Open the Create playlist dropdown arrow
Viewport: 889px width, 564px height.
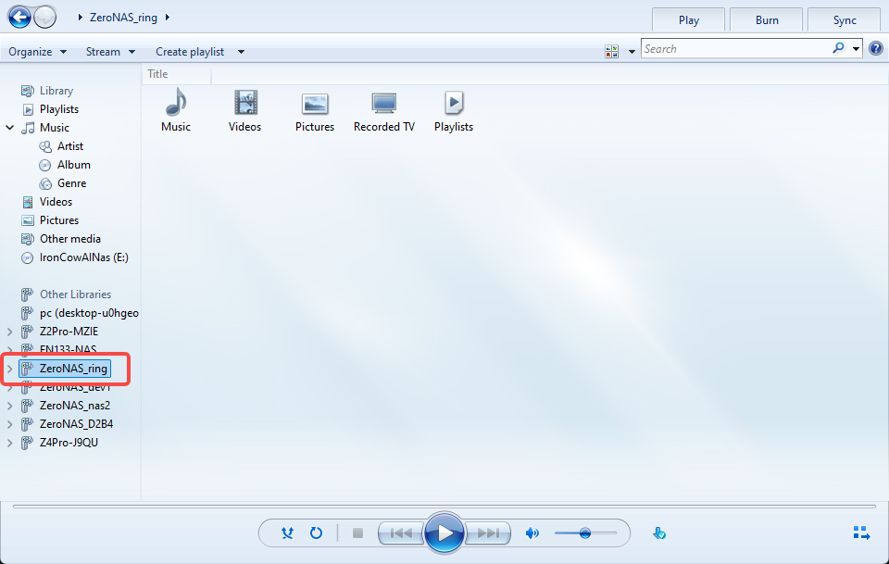pos(241,52)
